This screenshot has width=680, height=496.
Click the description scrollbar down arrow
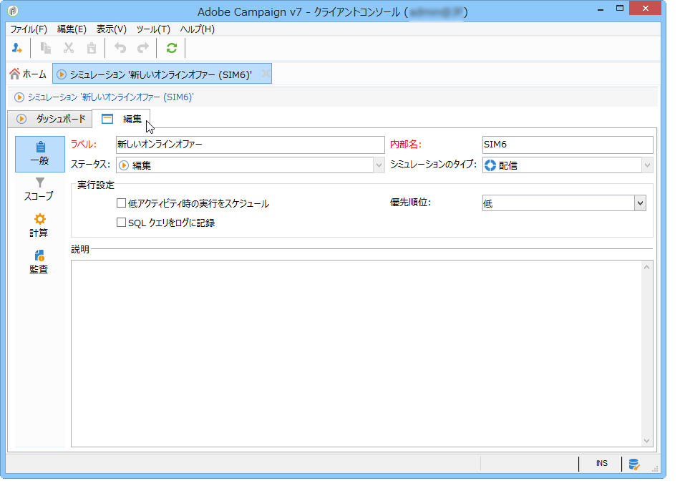click(646, 441)
